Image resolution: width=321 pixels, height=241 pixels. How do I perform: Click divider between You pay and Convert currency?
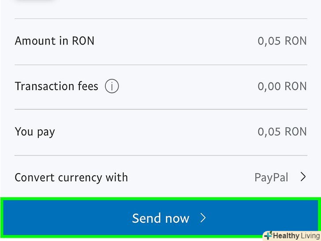[160, 155]
